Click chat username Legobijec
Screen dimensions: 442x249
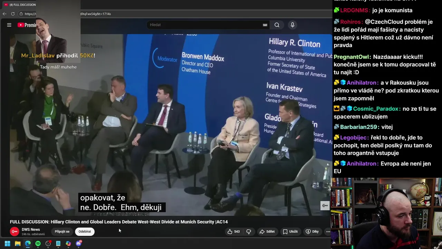[x=354, y=138]
